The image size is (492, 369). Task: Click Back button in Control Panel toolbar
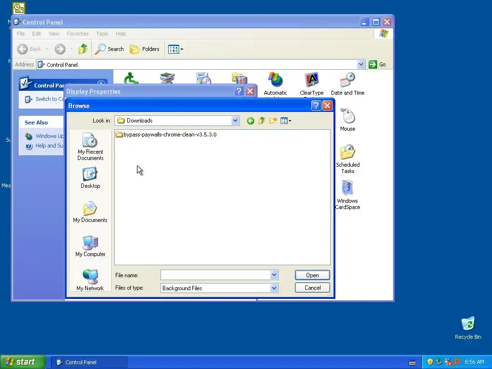pos(29,49)
